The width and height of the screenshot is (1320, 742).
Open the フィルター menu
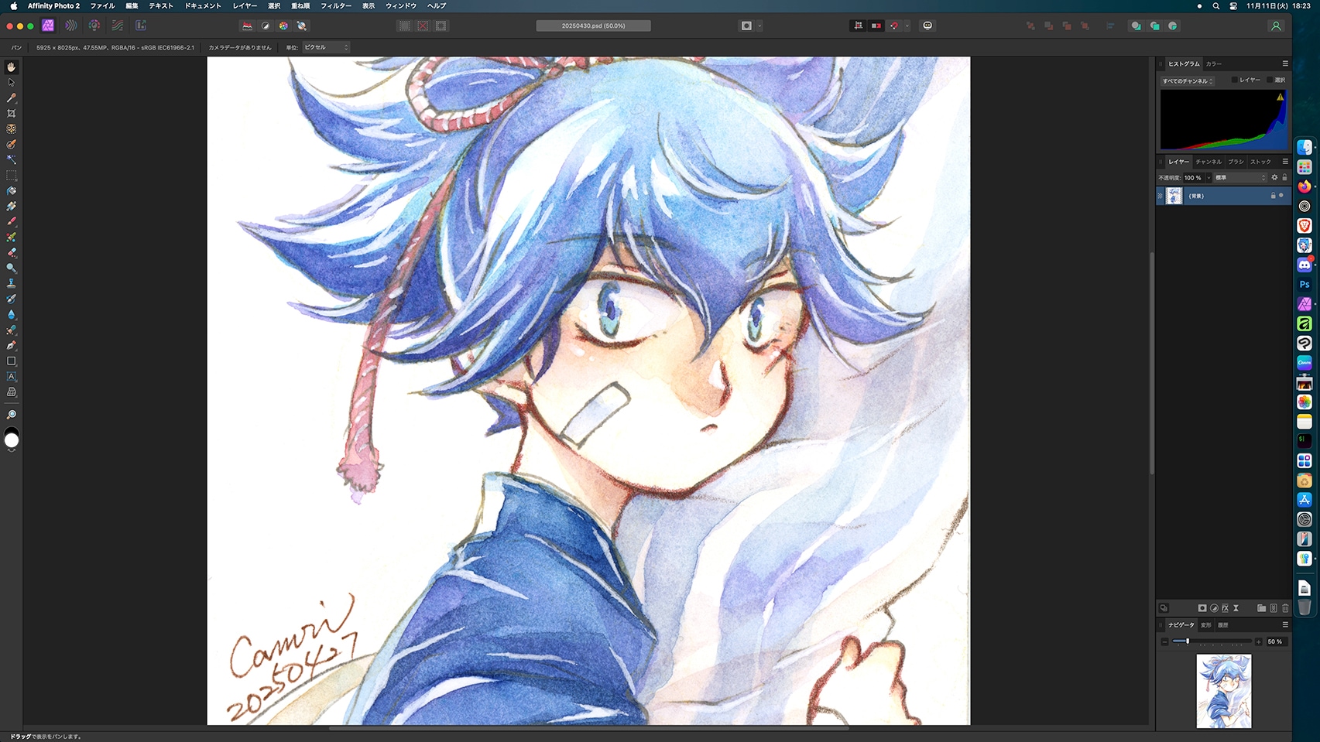pos(335,5)
